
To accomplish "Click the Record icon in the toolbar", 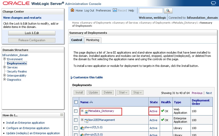I will (x=115, y=10).
